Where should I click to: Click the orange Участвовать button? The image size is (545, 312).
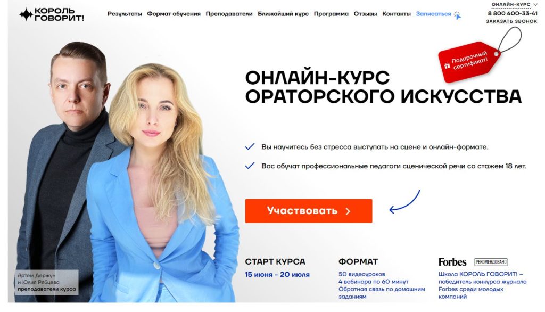(309, 211)
